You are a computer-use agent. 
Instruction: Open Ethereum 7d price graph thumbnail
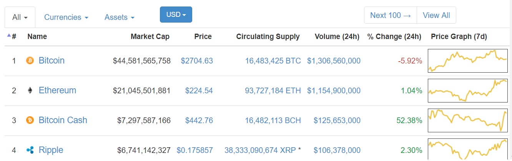point(468,91)
